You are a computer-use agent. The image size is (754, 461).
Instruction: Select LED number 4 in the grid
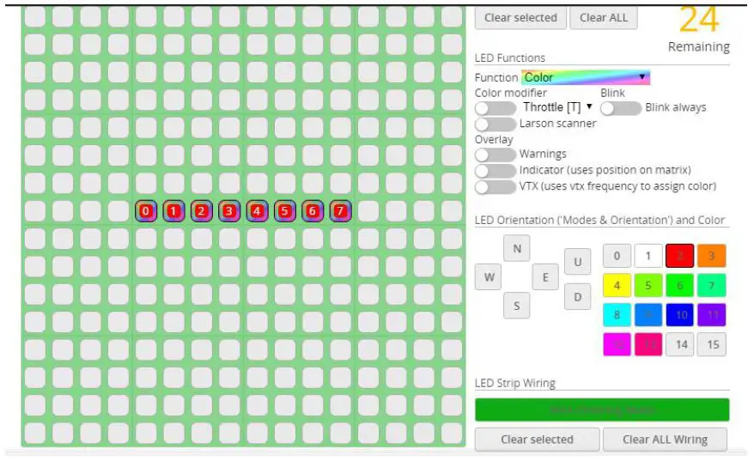[258, 211]
